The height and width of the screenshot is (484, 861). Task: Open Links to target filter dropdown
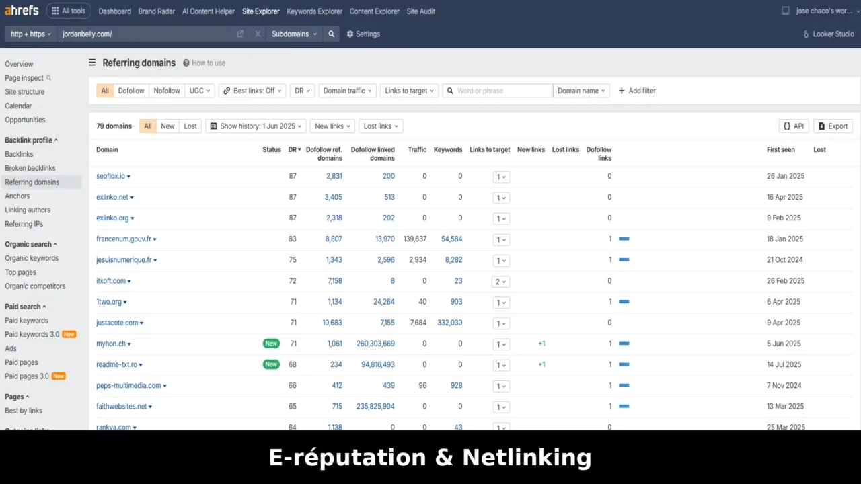(x=409, y=91)
